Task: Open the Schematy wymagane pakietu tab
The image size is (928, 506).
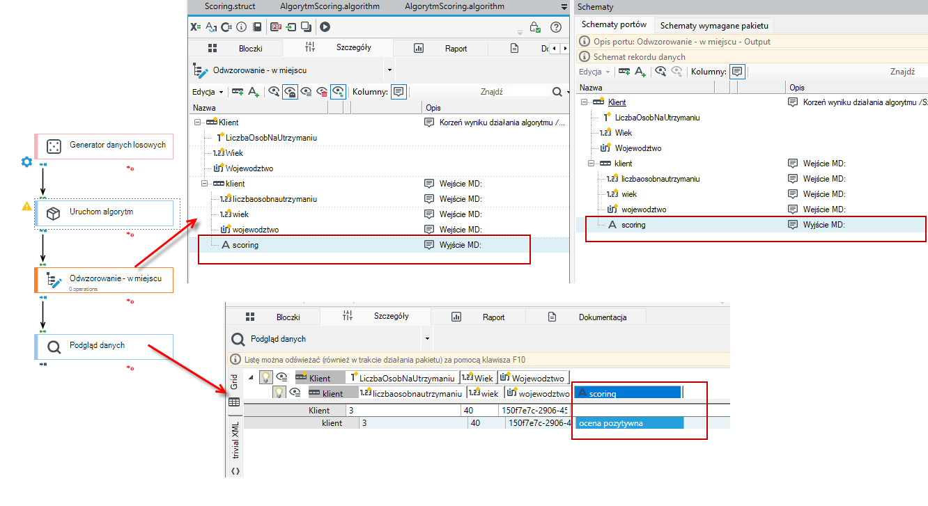Action: [714, 25]
